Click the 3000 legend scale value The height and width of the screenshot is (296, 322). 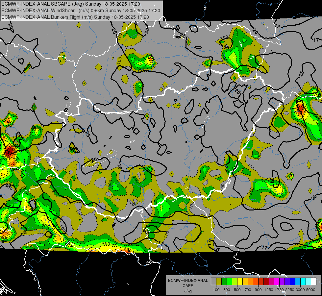(x=300, y=290)
